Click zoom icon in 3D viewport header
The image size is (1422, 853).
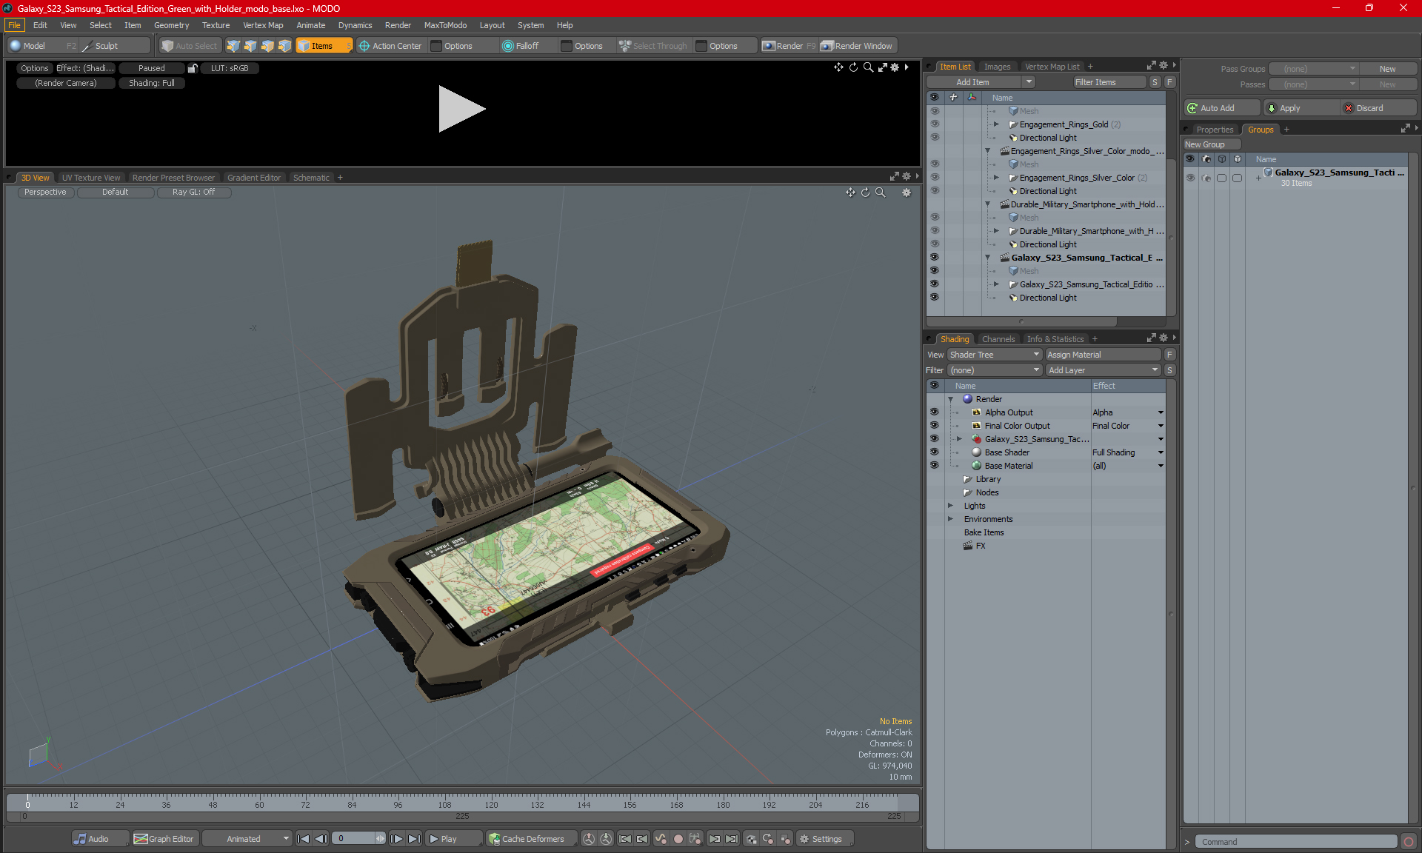coord(880,193)
